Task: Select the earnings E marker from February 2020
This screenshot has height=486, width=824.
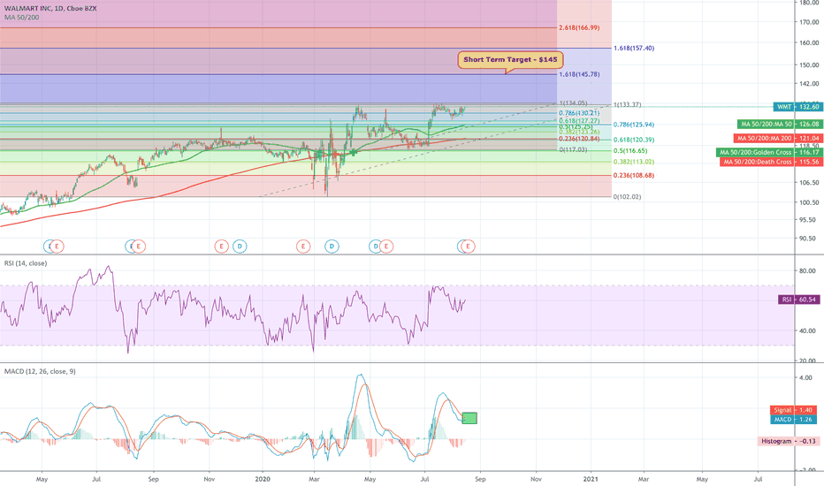Action: 303,246
